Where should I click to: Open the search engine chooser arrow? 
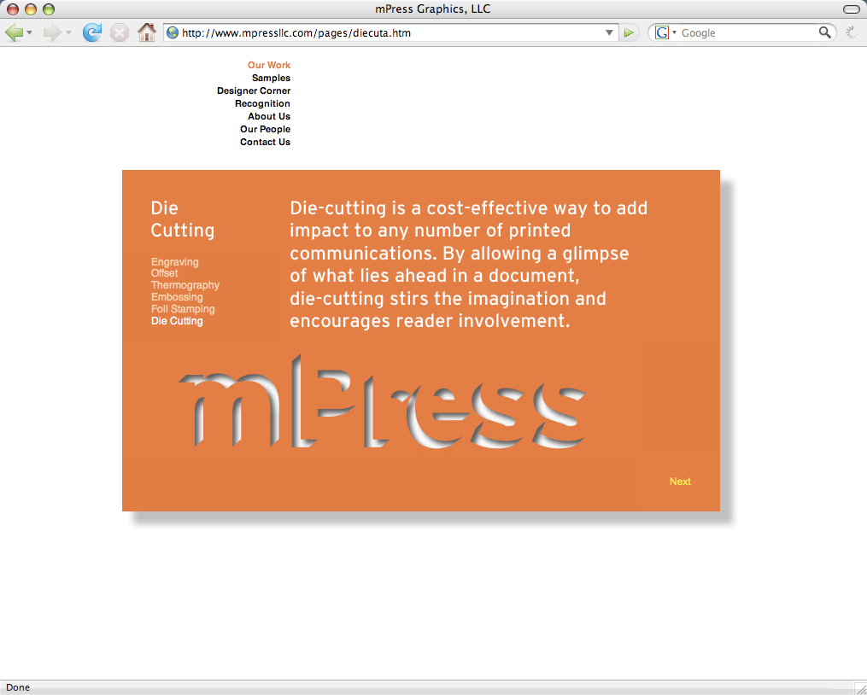(674, 32)
